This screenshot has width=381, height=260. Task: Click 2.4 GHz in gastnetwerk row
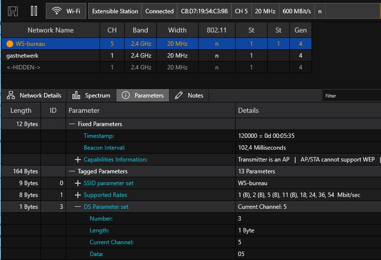click(141, 56)
